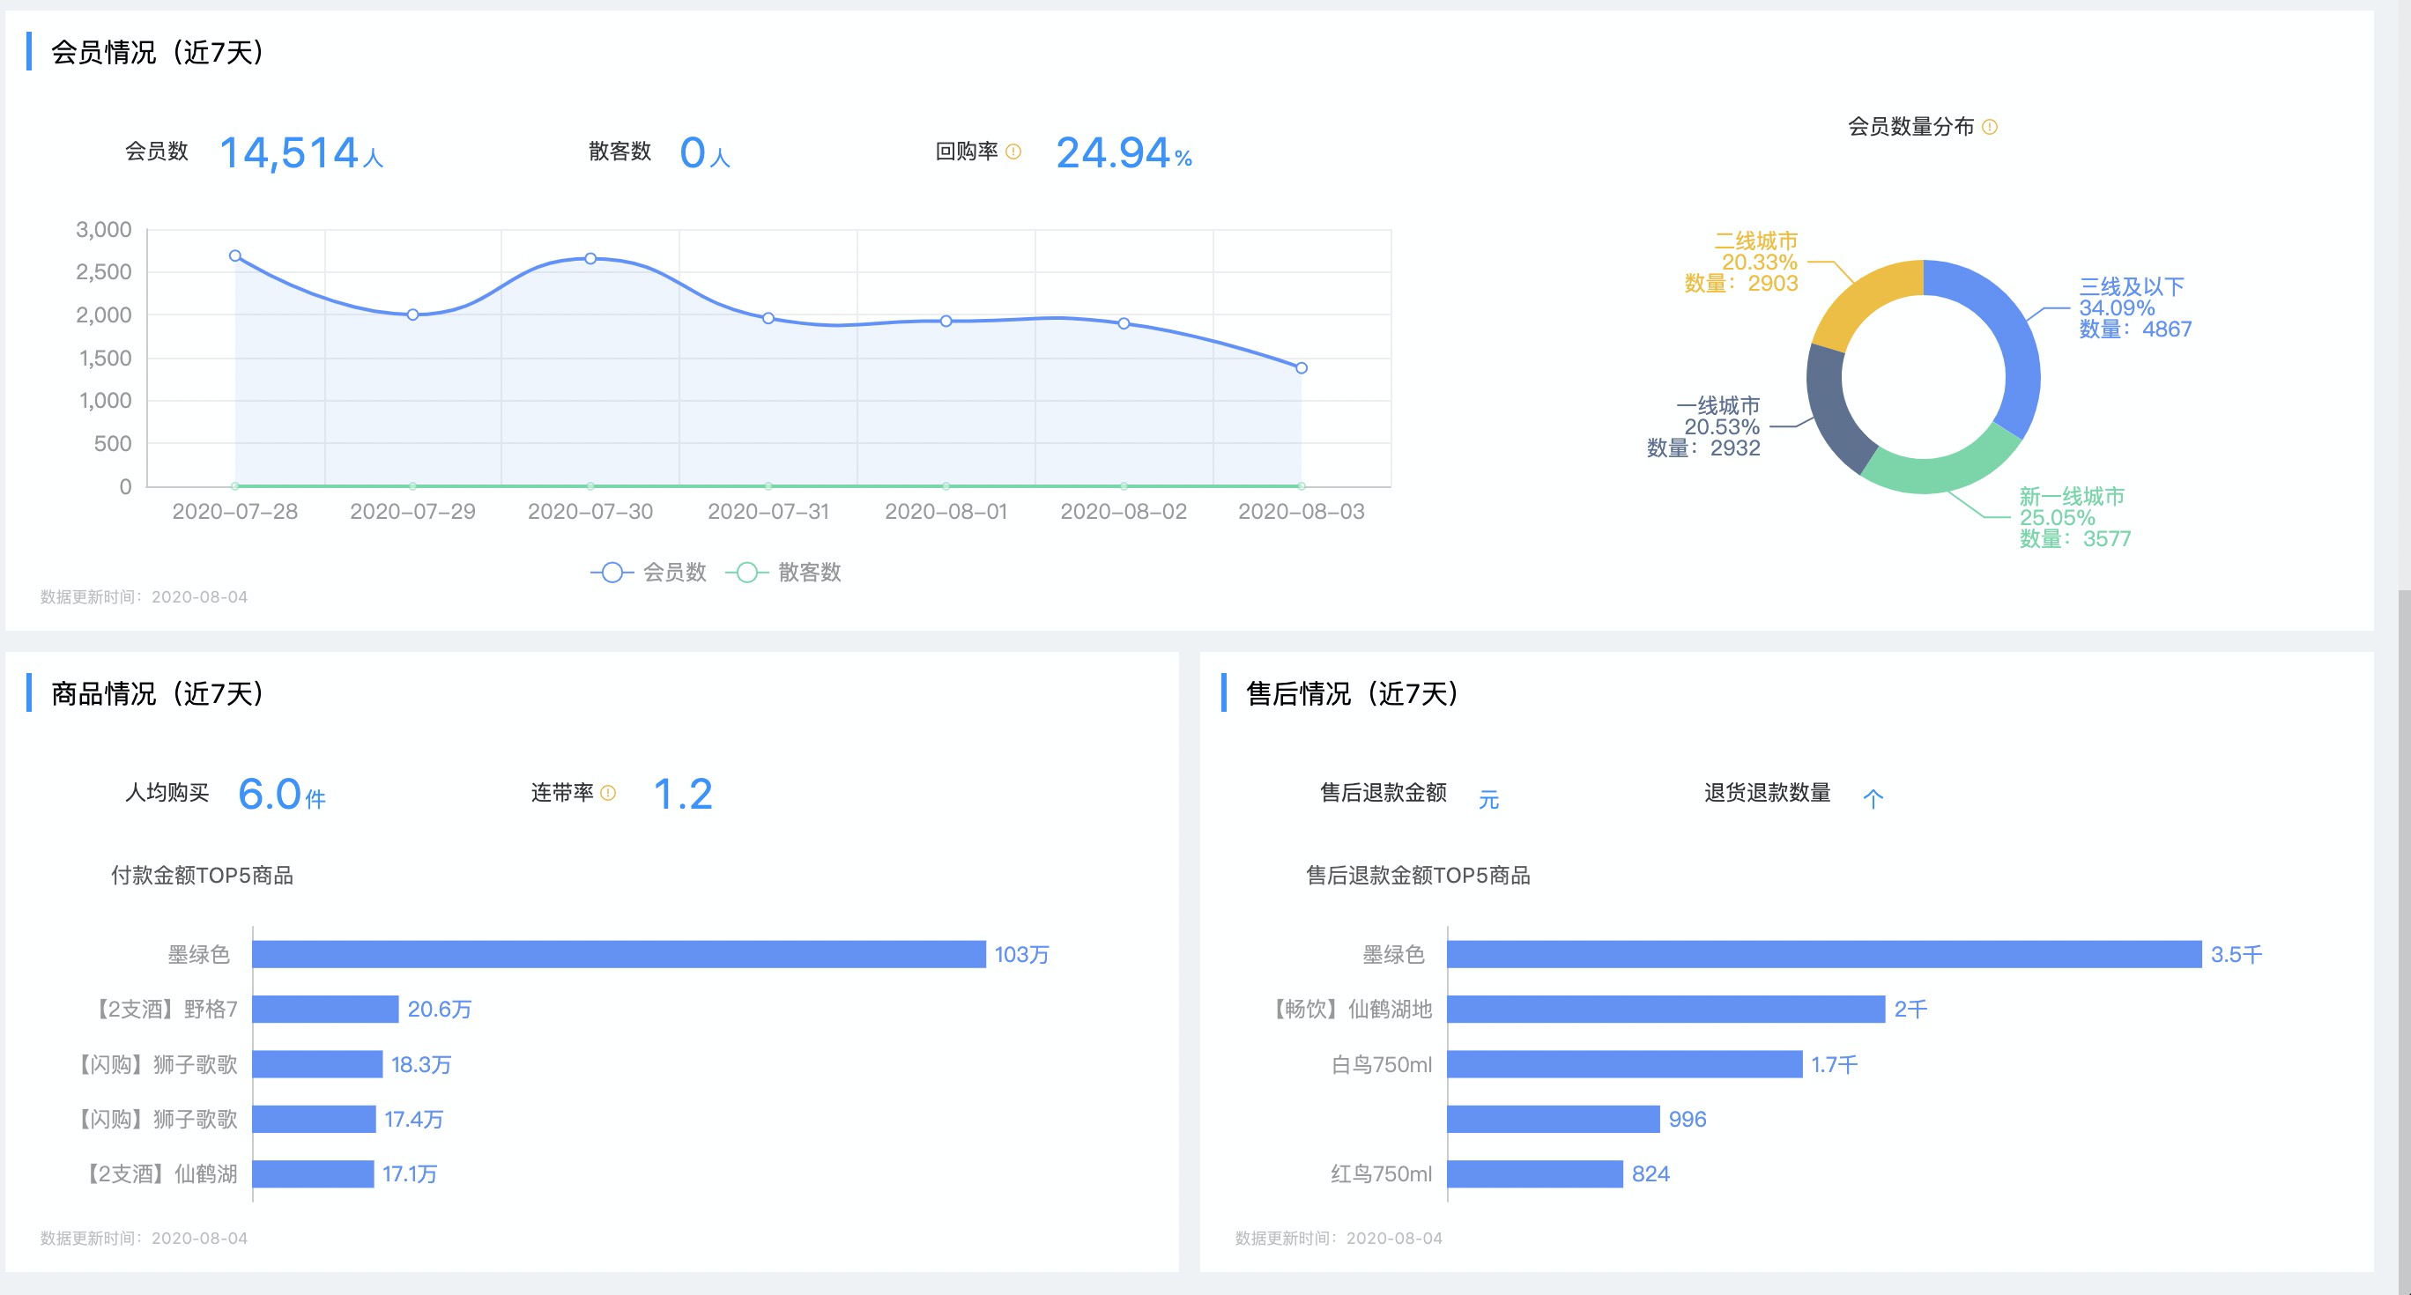
Task: Click the 三线及以下 34.09% label
Action: 2135,307
